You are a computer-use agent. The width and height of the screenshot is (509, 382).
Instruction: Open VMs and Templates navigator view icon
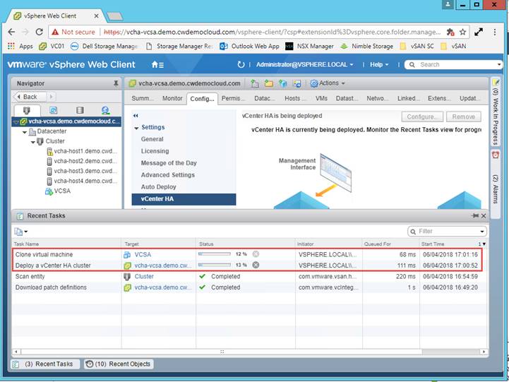point(53,110)
